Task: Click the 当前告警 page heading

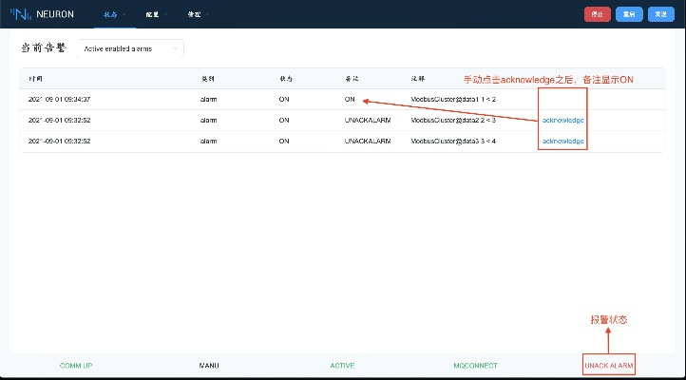Action: (x=45, y=47)
